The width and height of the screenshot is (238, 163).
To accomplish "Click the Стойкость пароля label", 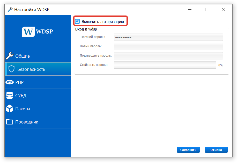I will [x=94, y=65].
